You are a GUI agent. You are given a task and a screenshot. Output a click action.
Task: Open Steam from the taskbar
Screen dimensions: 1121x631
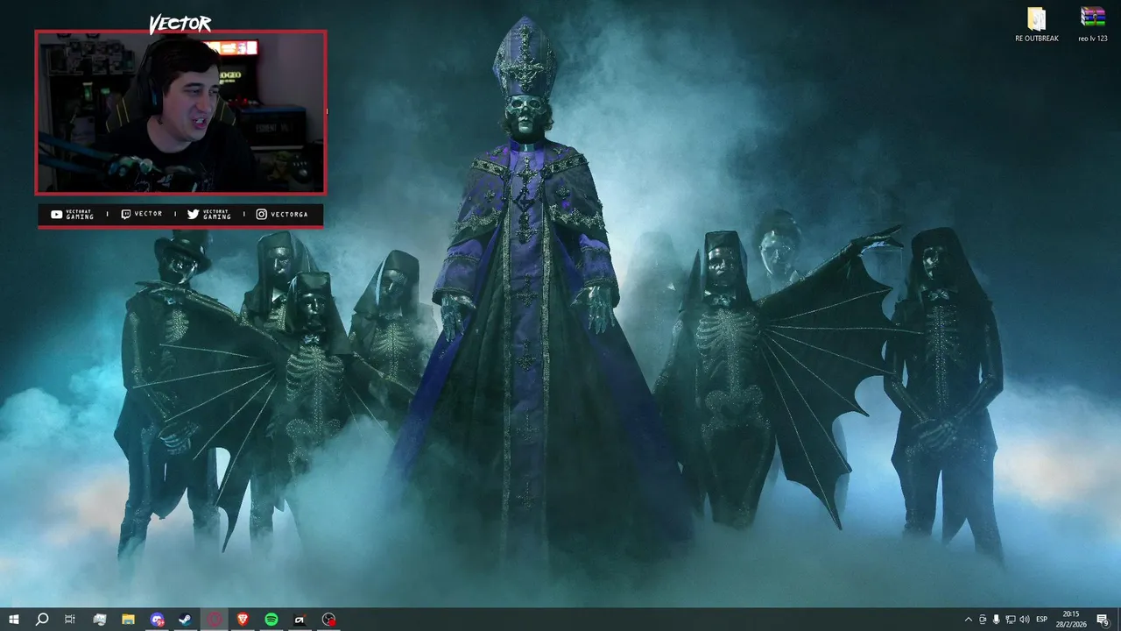186,620
